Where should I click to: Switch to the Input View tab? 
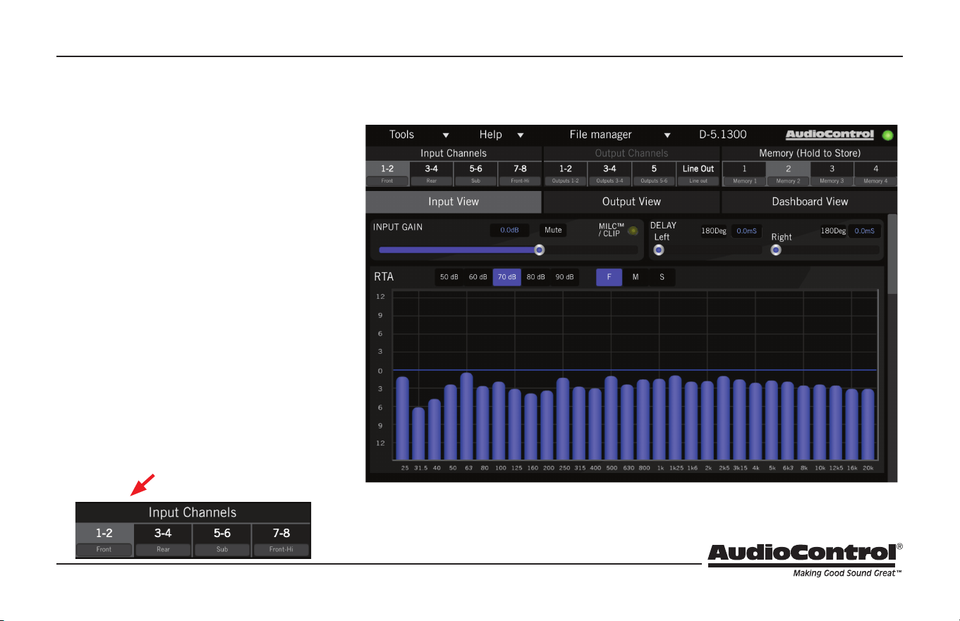(454, 202)
